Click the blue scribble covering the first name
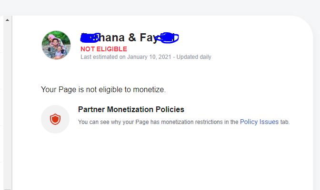This screenshot has height=190, width=320. point(90,38)
